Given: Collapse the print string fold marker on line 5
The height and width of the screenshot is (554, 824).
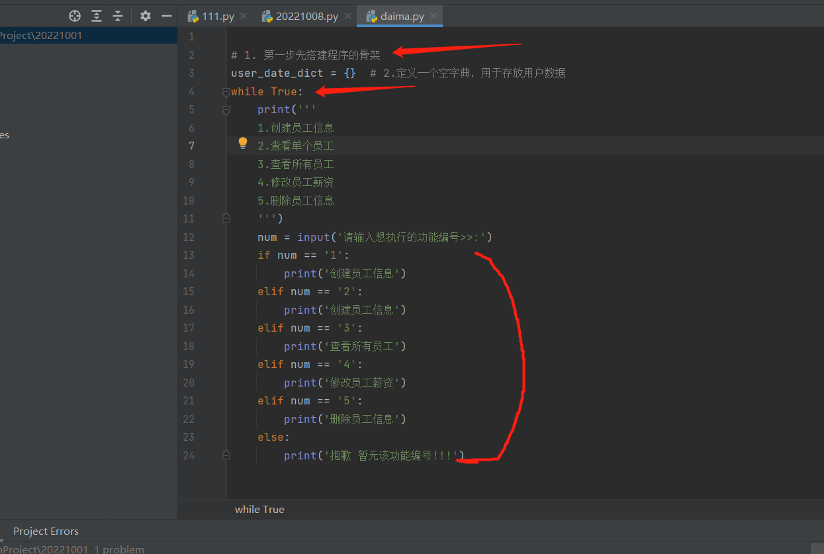Looking at the screenshot, I should point(226,110).
